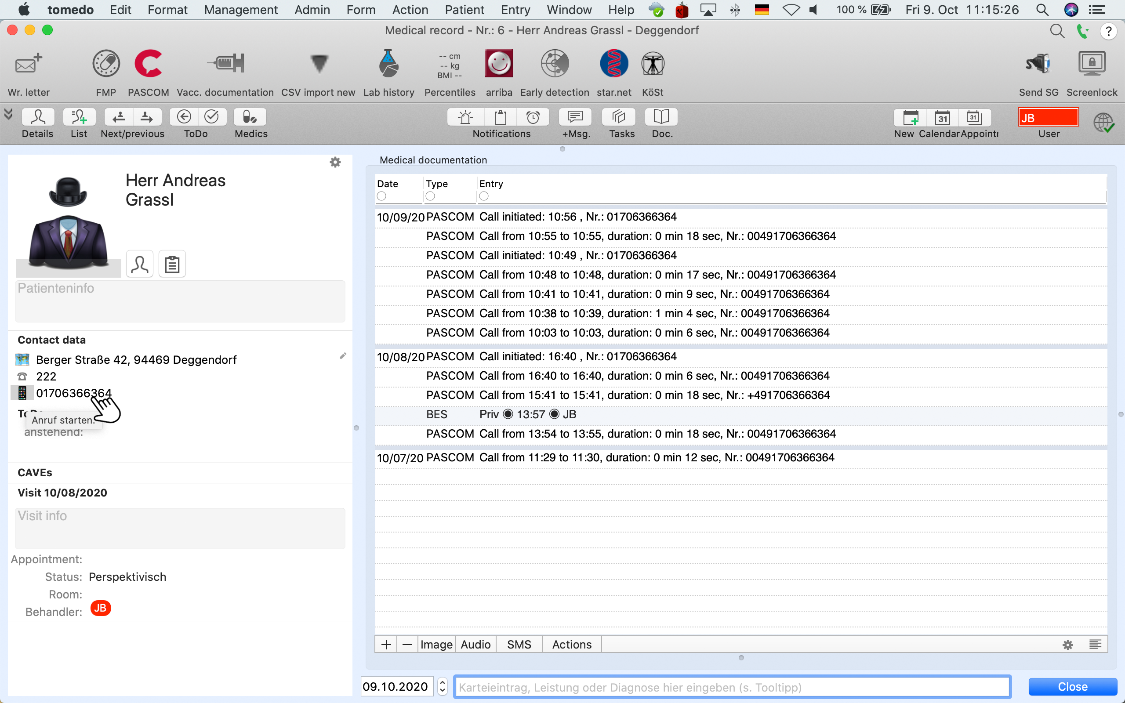This screenshot has width=1125, height=703.
Task: Click the SMS button
Action: click(519, 645)
